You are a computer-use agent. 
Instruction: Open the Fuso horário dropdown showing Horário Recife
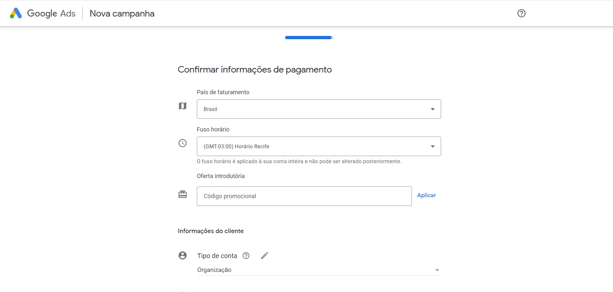pyautogui.click(x=319, y=146)
